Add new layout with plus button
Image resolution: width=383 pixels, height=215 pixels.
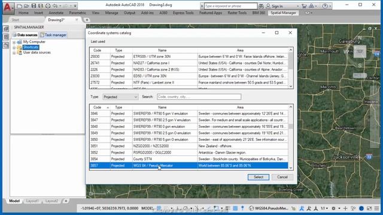pyautogui.click(x=66, y=201)
